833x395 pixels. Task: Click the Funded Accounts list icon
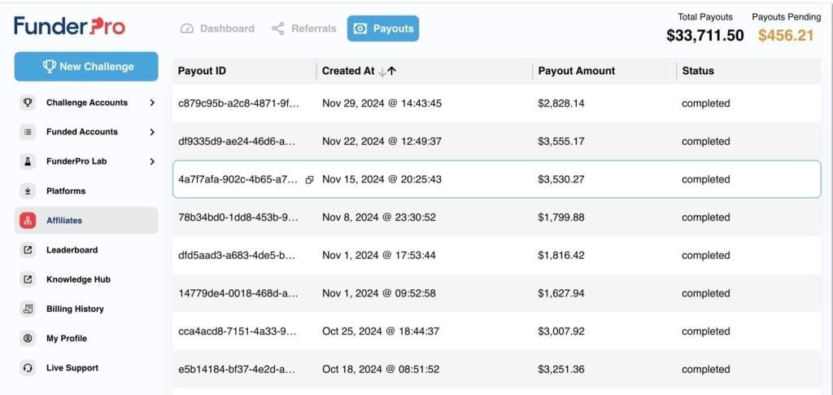tap(28, 132)
